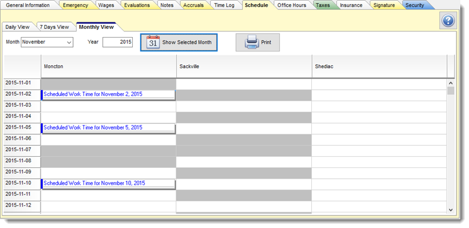Screen dimensions: 469x228
Task: Select the 2015-11-05 row header
Action: (x=22, y=128)
